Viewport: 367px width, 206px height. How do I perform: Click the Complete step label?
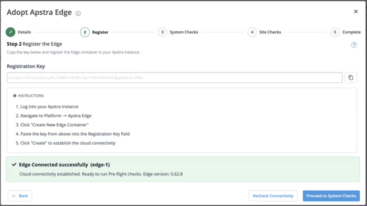(351, 32)
